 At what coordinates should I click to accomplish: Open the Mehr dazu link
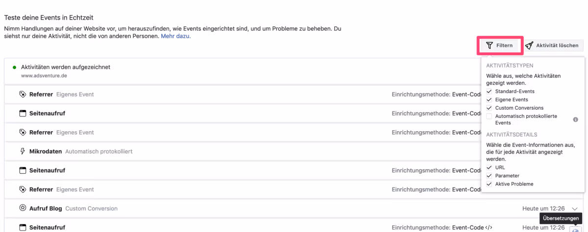click(x=176, y=36)
